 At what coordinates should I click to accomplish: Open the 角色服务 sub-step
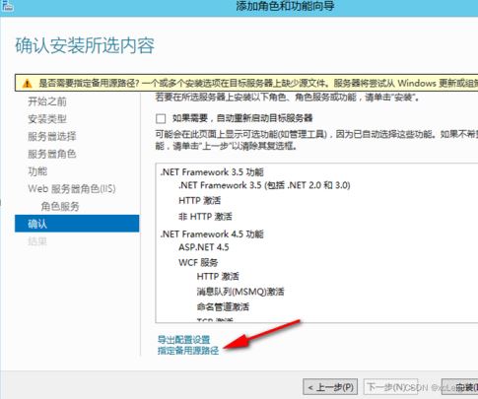tap(60, 206)
